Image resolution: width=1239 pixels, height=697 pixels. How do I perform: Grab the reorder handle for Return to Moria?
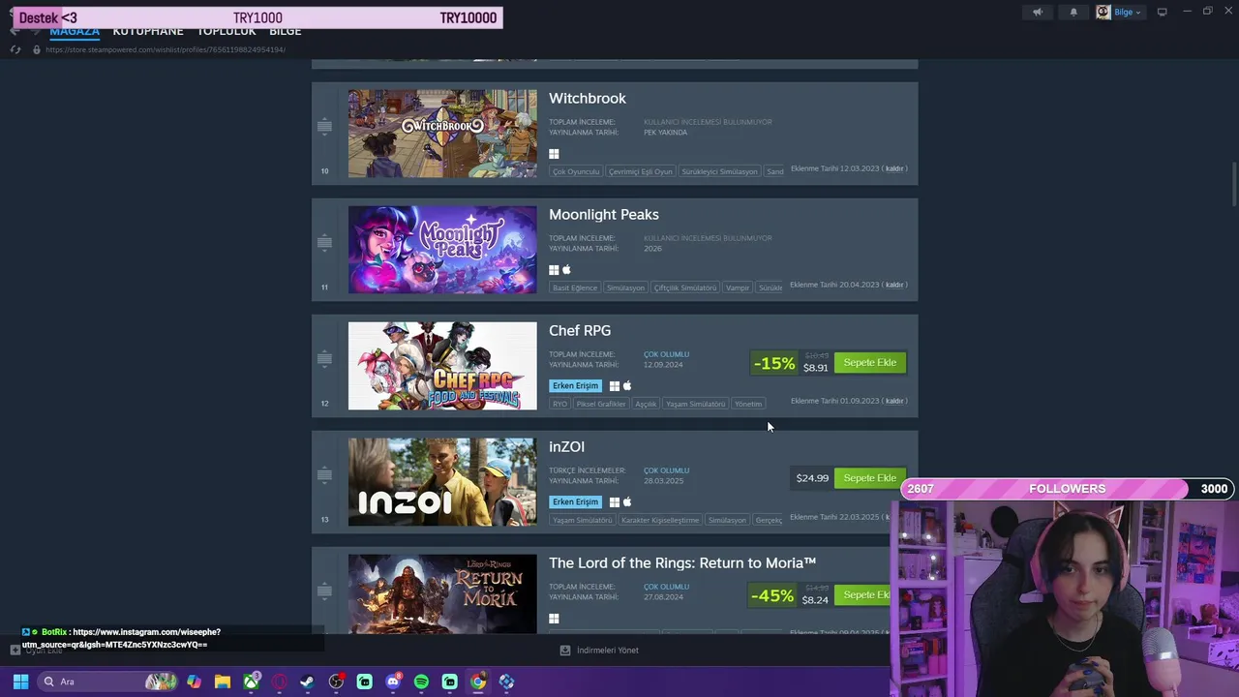(324, 591)
